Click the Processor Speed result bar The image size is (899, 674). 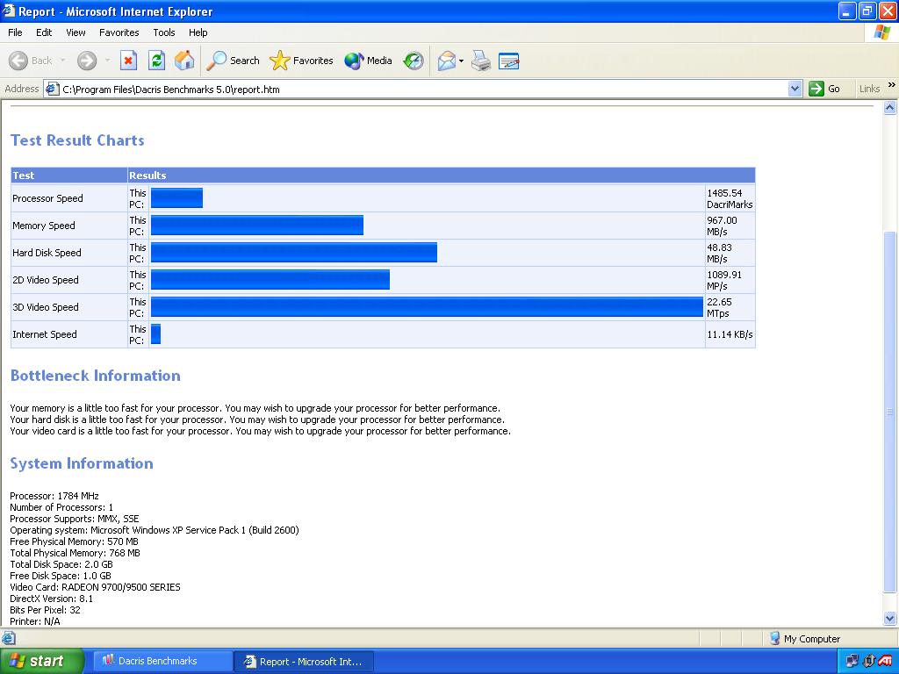(176, 197)
